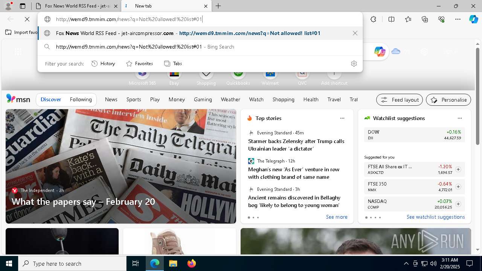Launch Firefox from taskbar
This screenshot has height=271, width=482.
(192, 263)
